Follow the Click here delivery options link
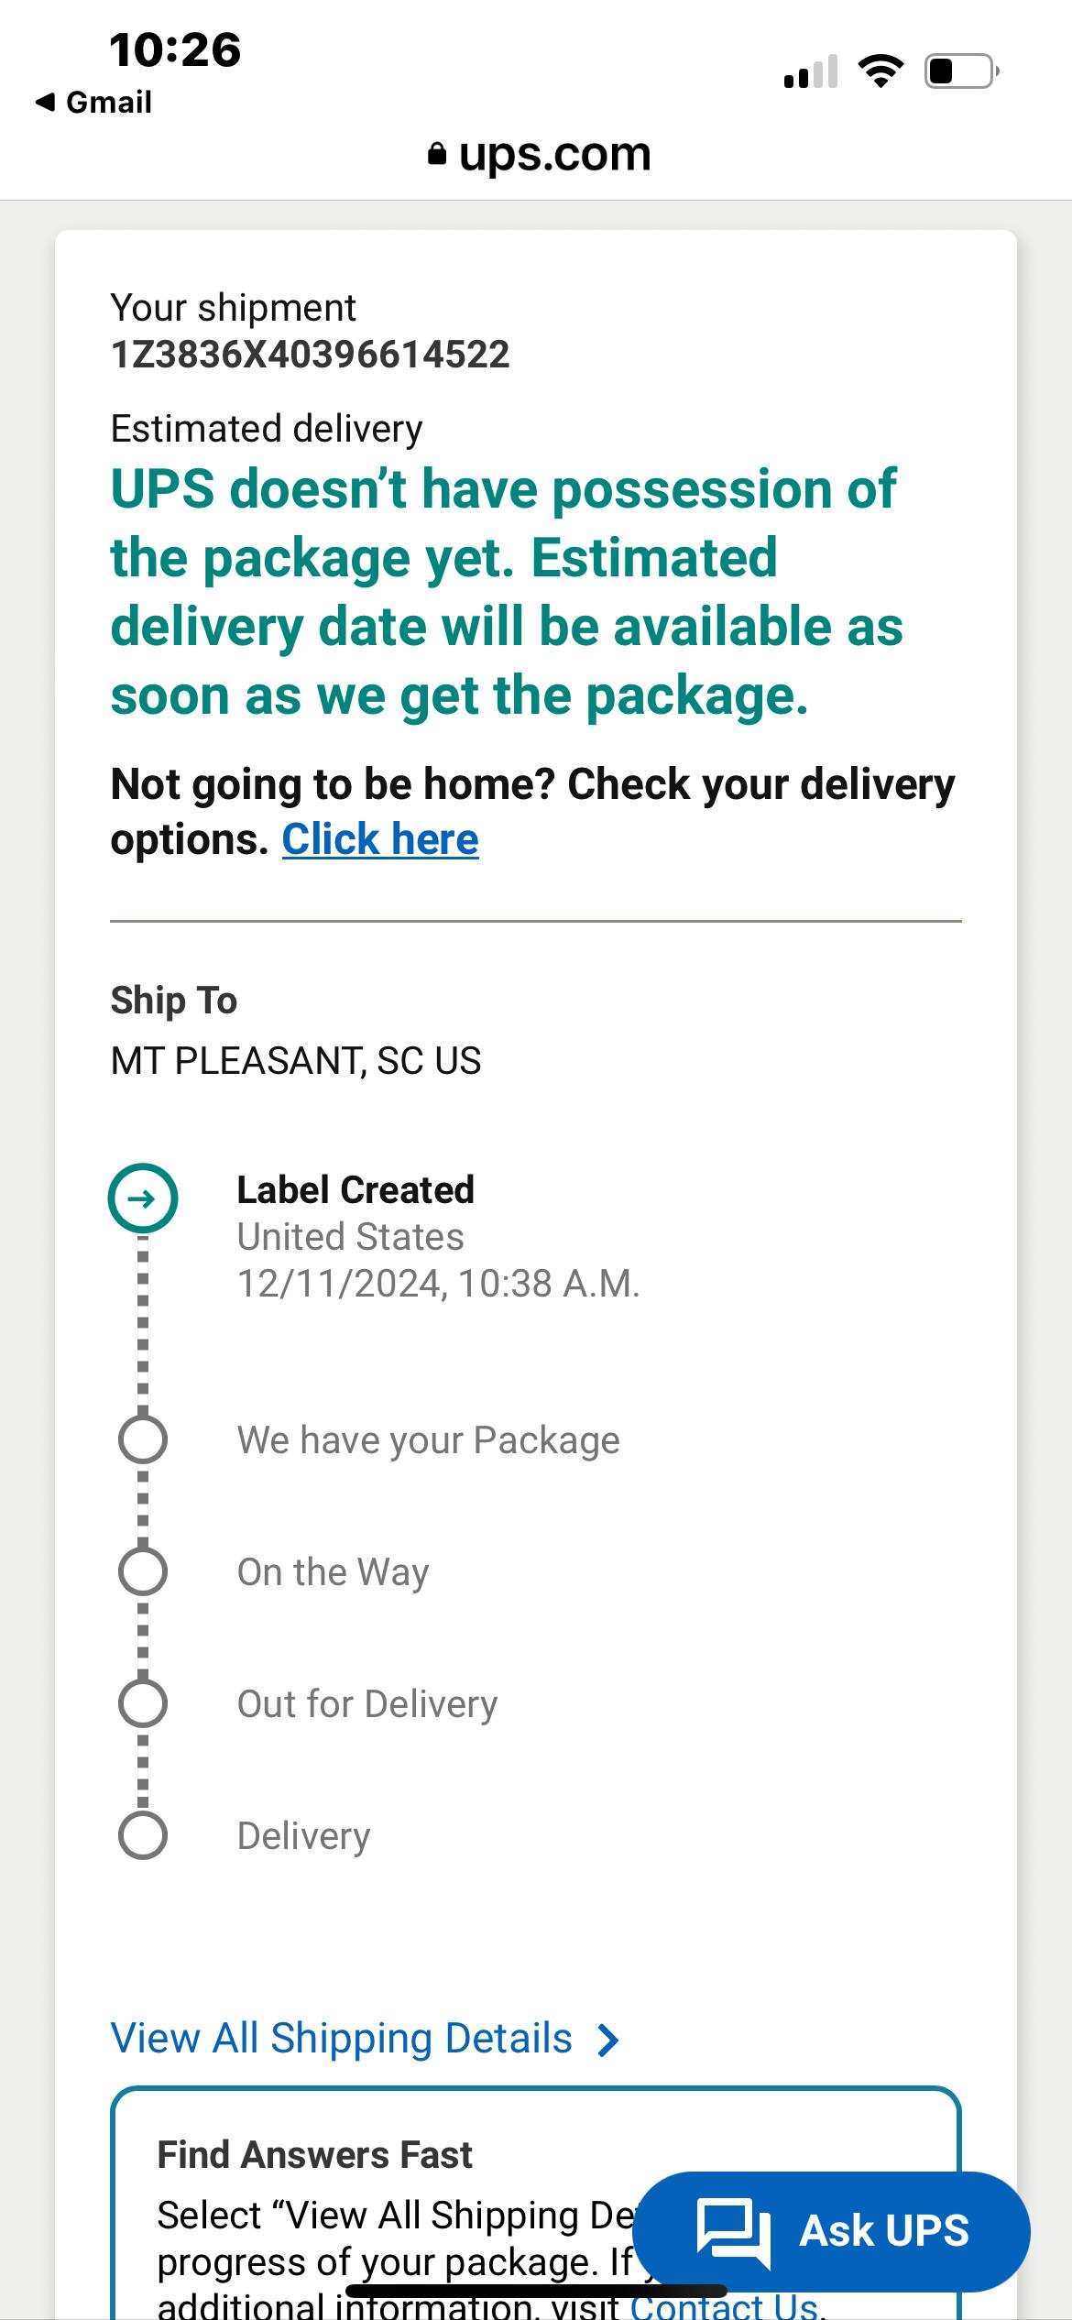This screenshot has height=2320, width=1072. [x=380, y=839]
